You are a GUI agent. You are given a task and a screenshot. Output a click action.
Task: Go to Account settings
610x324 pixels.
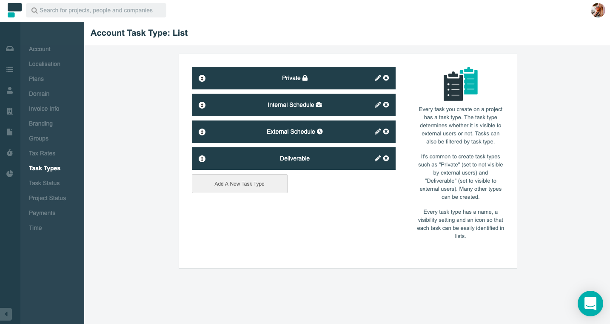coord(40,49)
